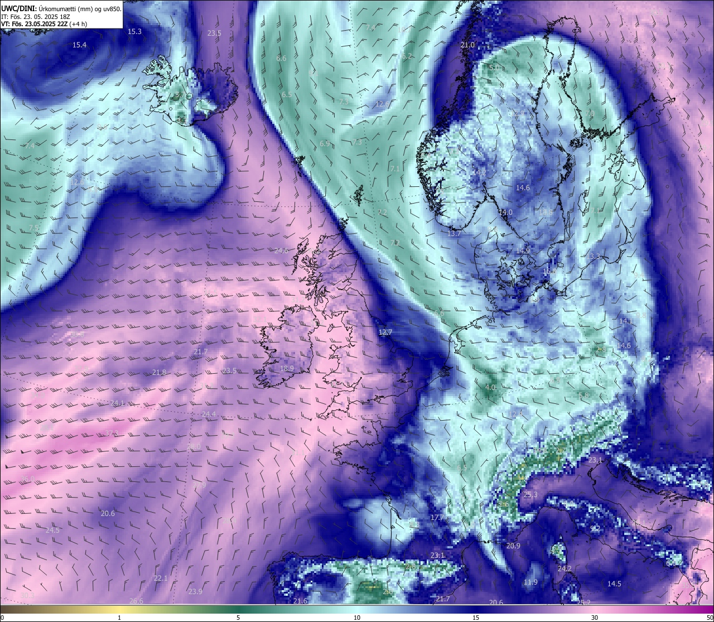This screenshot has width=714, height=622.
Task: Select the 20.9 value off the Riviera
Action: point(513,546)
